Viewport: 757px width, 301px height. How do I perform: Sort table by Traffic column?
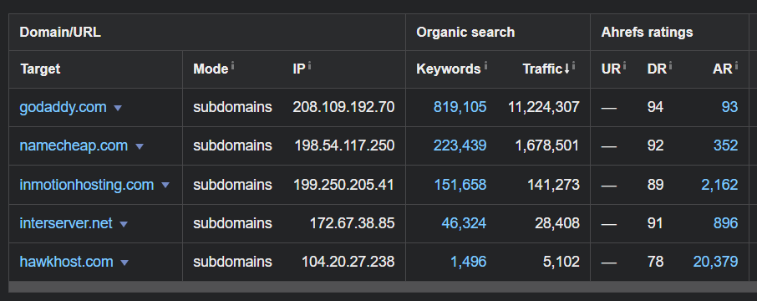546,69
